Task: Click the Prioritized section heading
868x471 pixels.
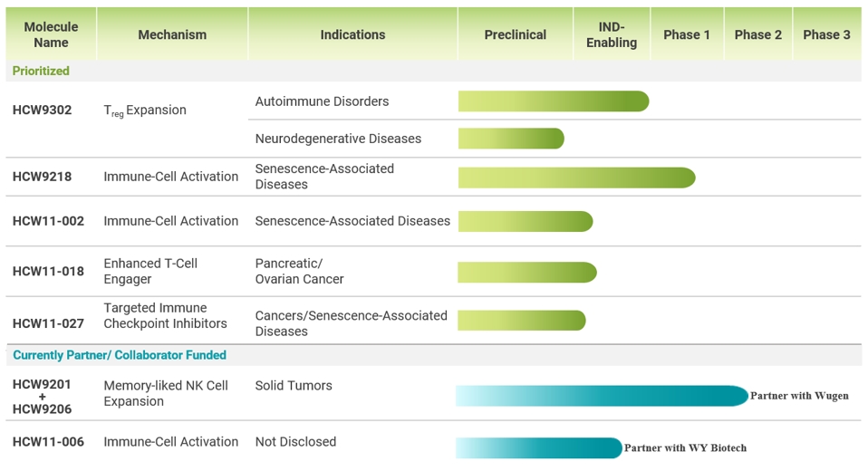Action: point(41,71)
